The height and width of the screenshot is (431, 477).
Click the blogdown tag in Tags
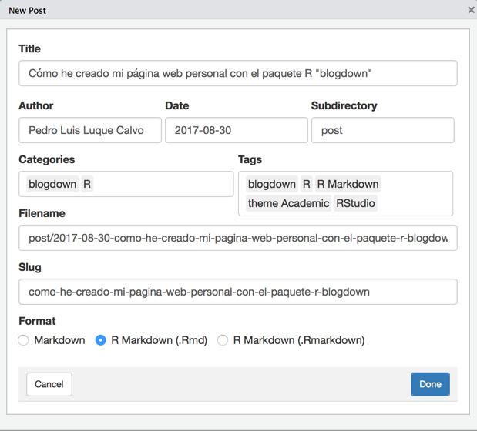(x=272, y=184)
